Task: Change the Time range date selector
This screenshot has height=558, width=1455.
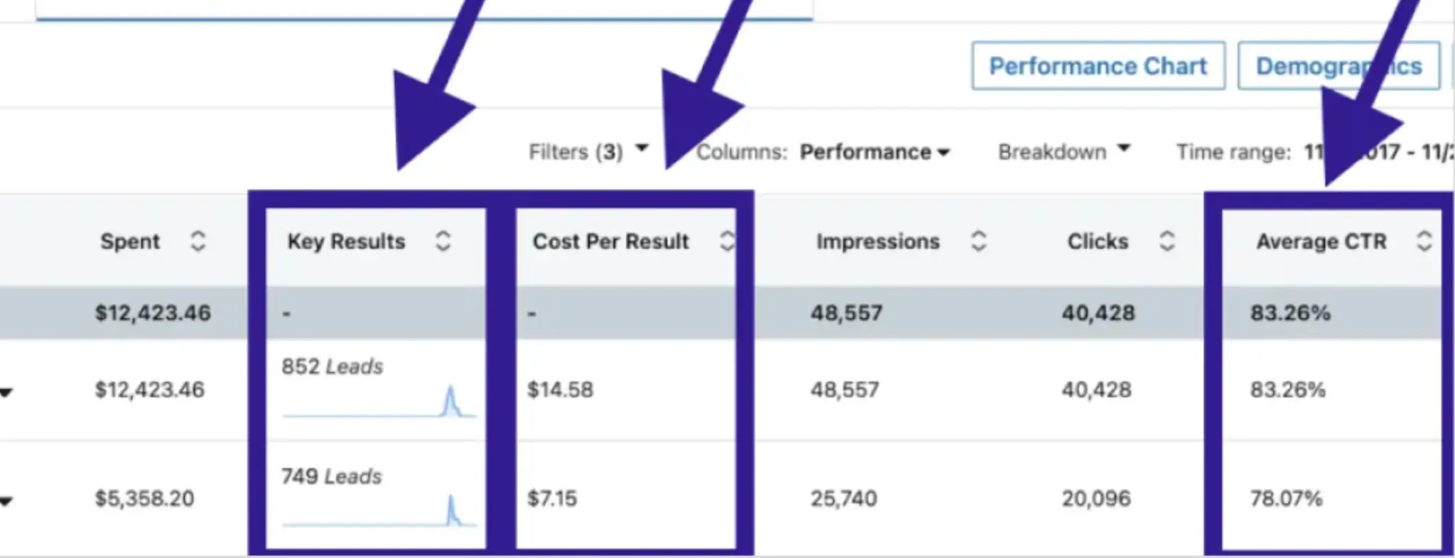Action: click(x=1378, y=152)
